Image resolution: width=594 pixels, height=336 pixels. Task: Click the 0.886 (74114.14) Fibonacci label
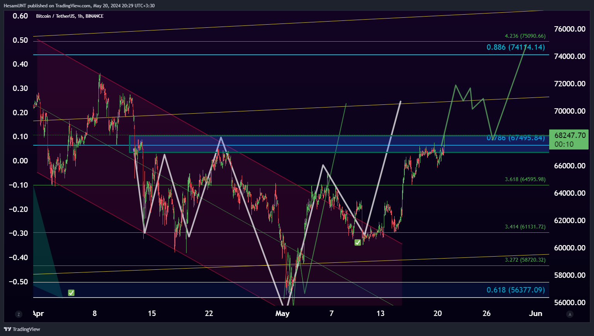516,47
